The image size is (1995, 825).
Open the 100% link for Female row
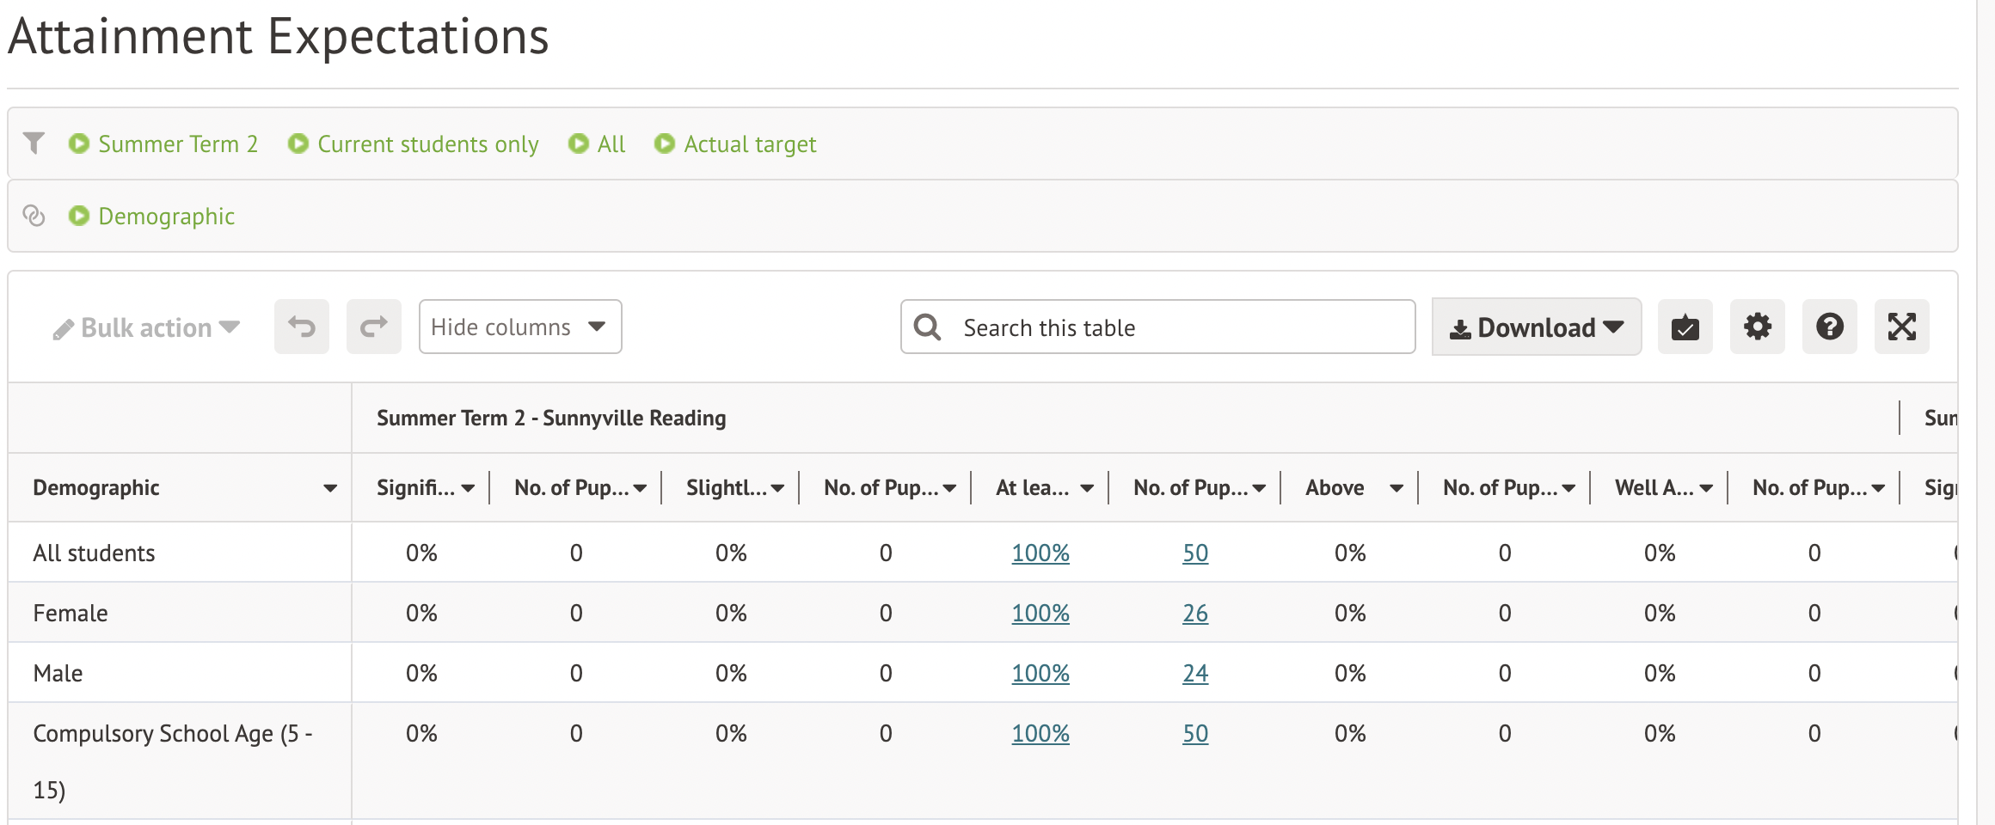pyautogui.click(x=1040, y=614)
